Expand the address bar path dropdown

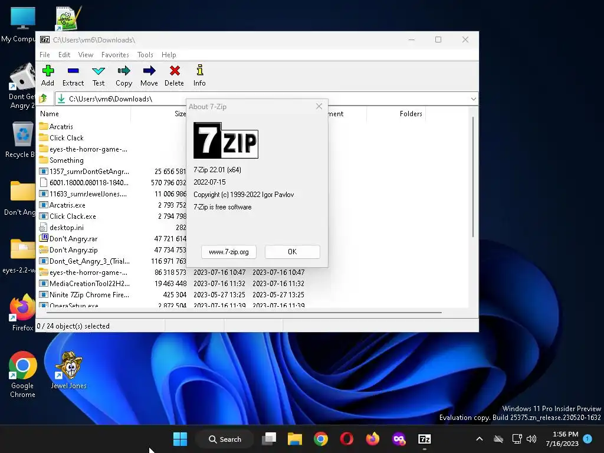click(474, 99)
